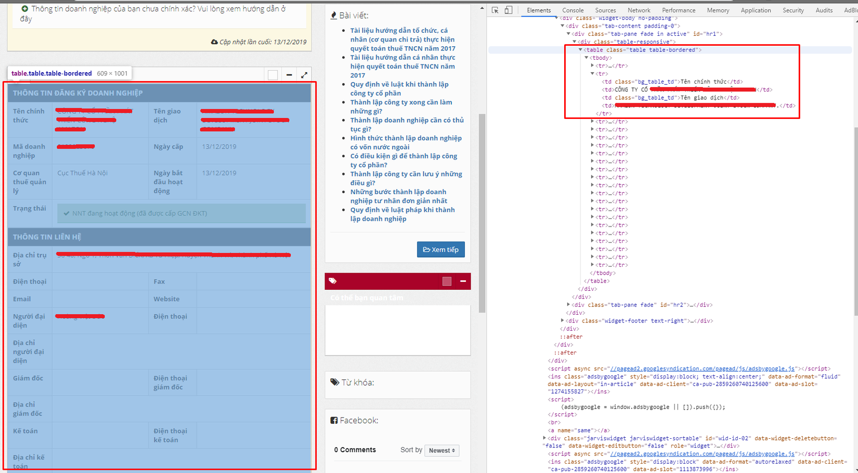The height and width of the screenshot is (473, 858).
Task: Open link Thành lập doanh nghiệp cần có thủ tục gì
Action: click(407, 125)
